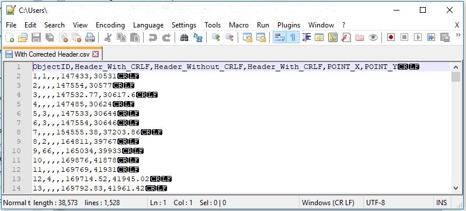Open the Function List panel icon

[346, 37]
